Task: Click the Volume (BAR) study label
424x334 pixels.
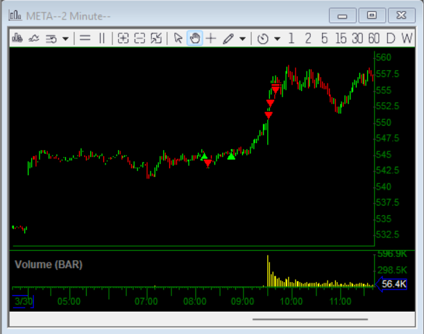Action: (49, 265)
